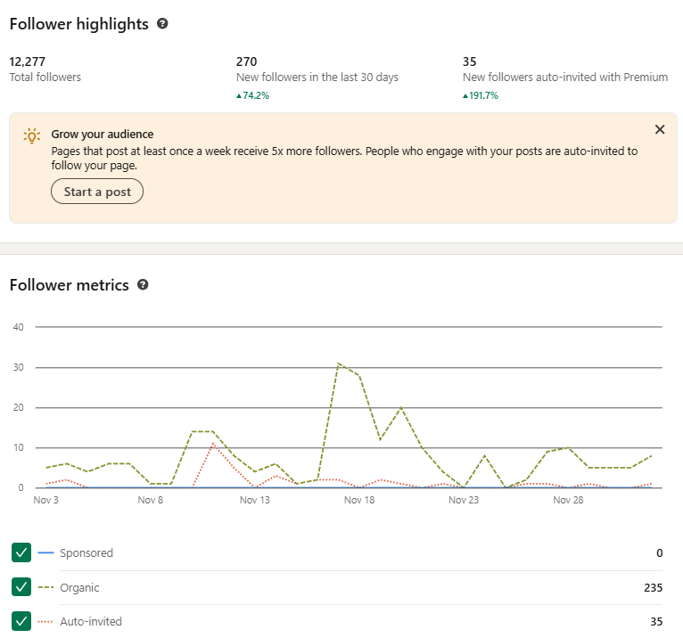Disable the Auto-invited series checkbox

(22, 621)
